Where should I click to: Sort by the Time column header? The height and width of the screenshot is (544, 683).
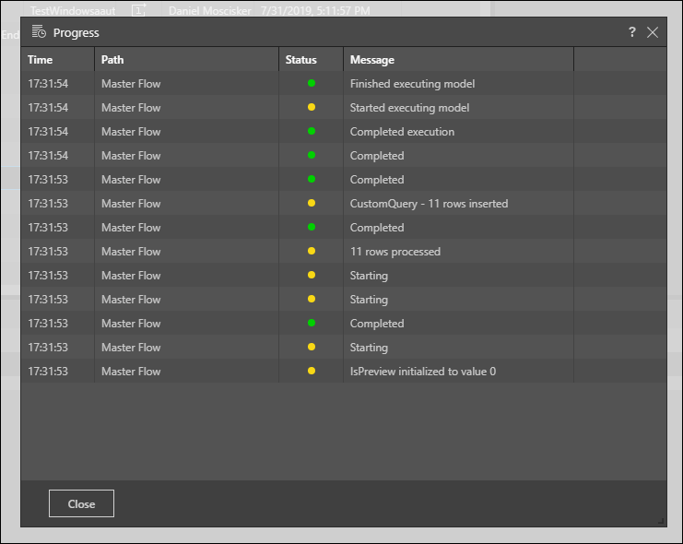pyautogui.click(x=57, y=60)
